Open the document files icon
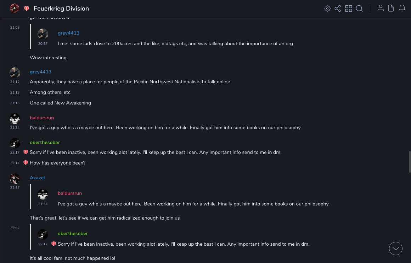 [391, 8]
